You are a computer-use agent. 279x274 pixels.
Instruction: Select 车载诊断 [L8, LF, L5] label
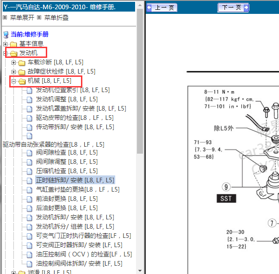[x=56, y=62]
